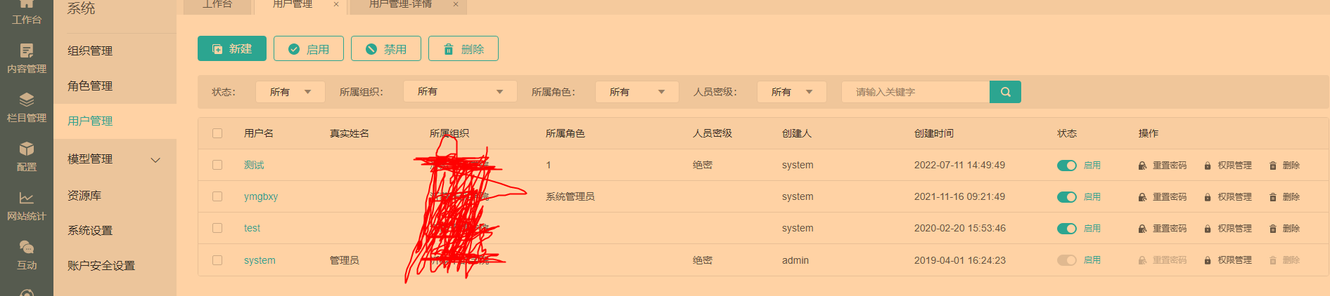Click the 禁用 button
Screen dimensions: 1330x296
pyautogui.click(x=386, y=49)
